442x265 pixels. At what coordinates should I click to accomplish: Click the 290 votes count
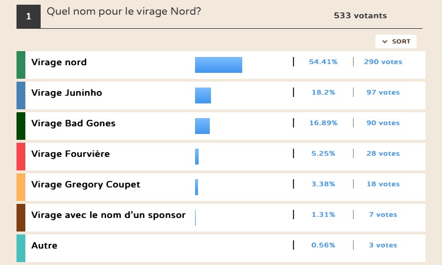pos(383,62)
